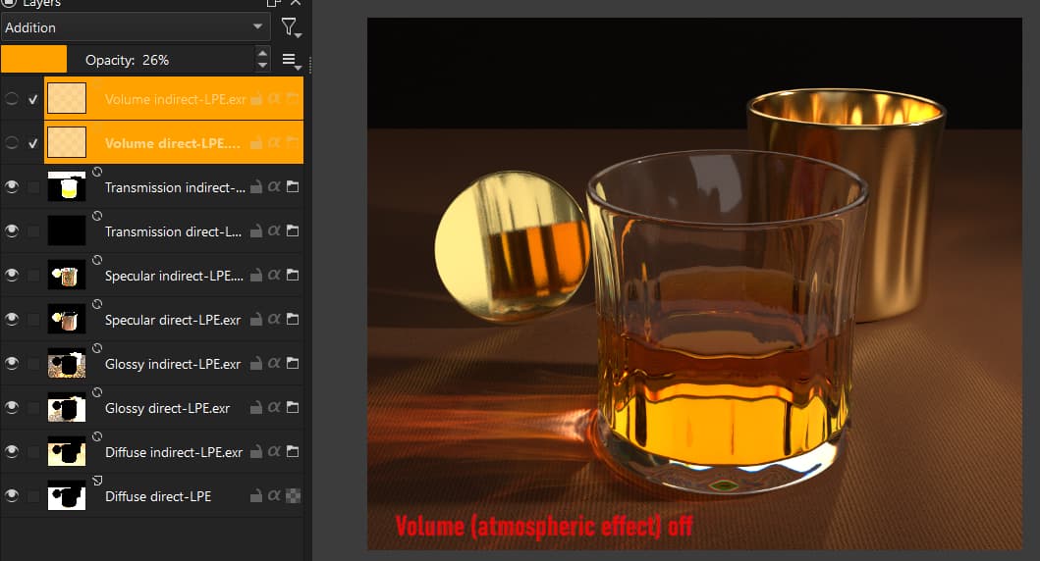Viewport: 1040px width, 561px height.
Task: Click lock icon on Transmission indirect layer
Action: coord(255,187)
